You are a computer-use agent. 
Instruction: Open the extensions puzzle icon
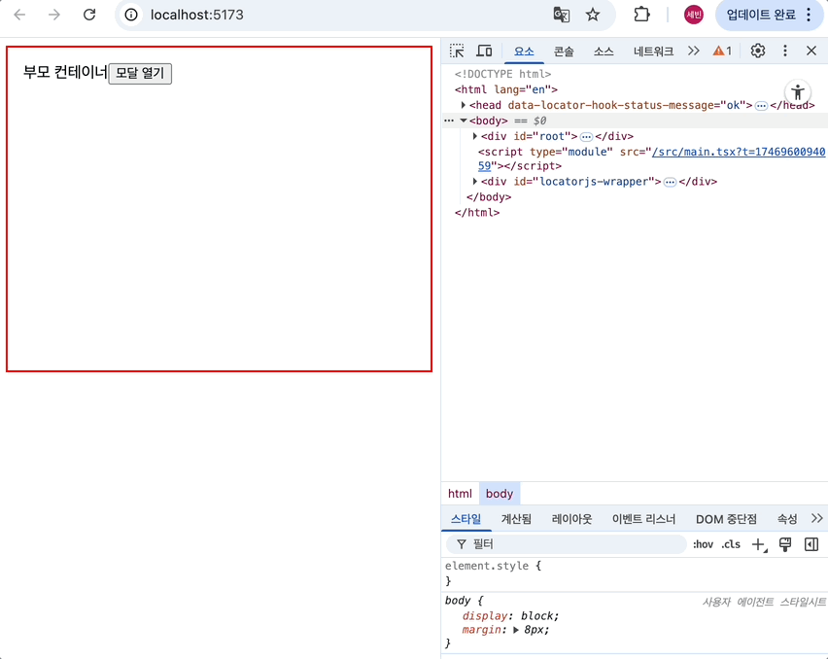click(641, 15)
